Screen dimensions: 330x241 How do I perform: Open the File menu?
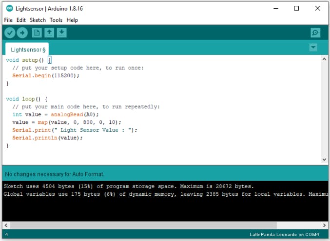pos(8,20)
